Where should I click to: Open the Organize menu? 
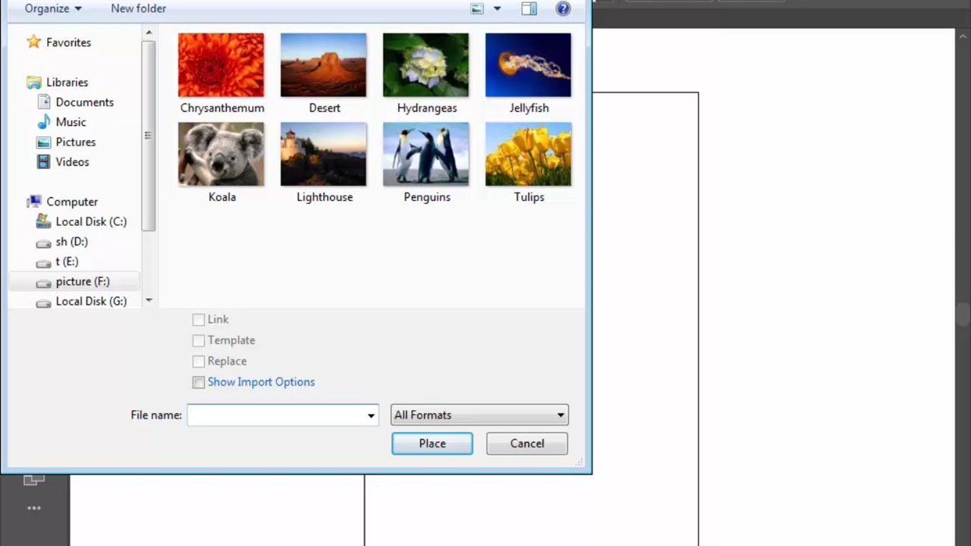(x=53, y=8)
